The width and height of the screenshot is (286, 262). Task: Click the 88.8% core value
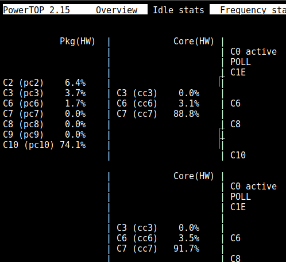pyautogui.click(x=187, y=114)
